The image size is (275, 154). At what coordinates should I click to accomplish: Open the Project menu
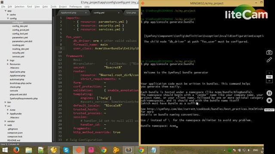click(63, 7)
